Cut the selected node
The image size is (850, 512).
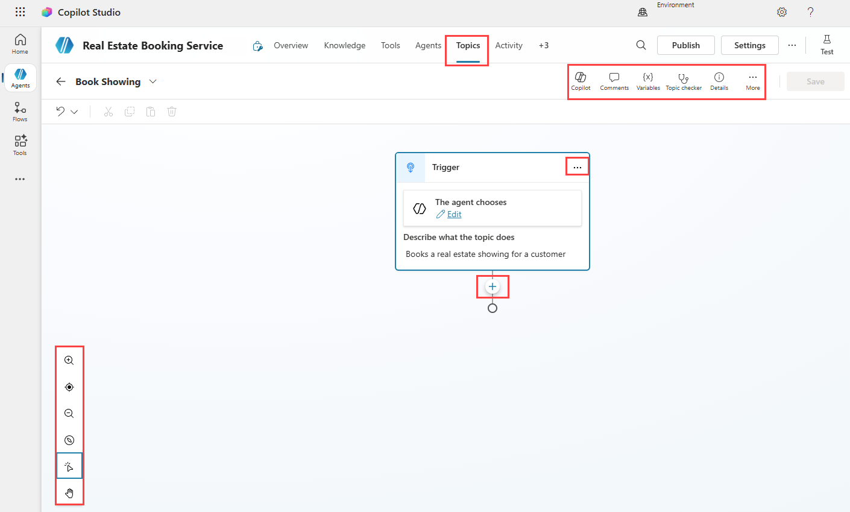109,112
